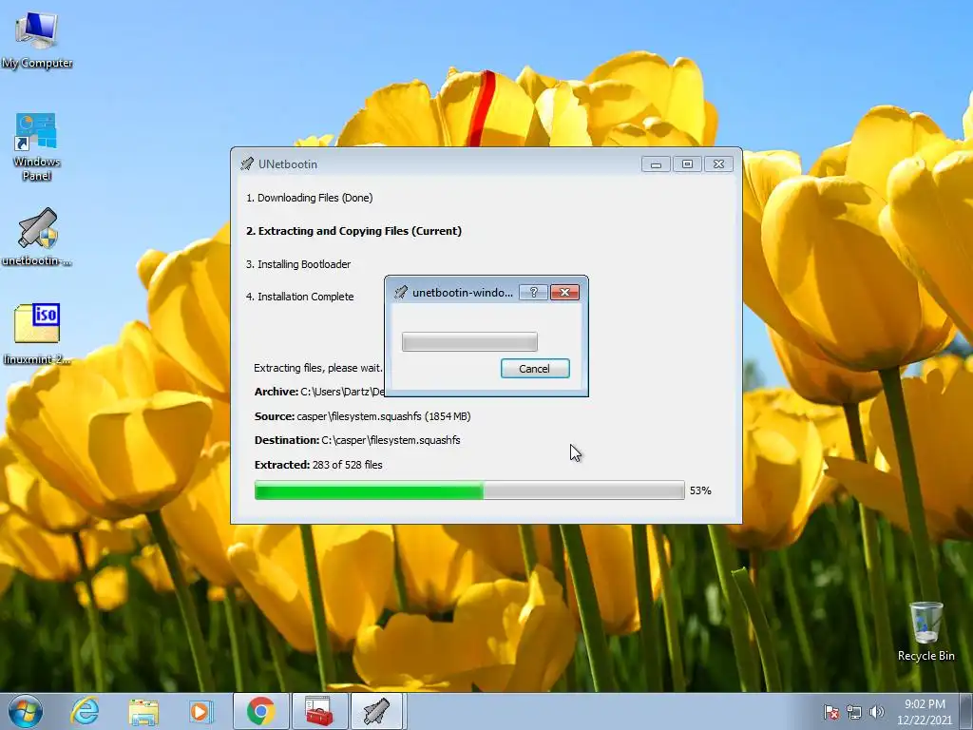Click the Show desktop strip at the taskbar end

[x=966, y=712]
